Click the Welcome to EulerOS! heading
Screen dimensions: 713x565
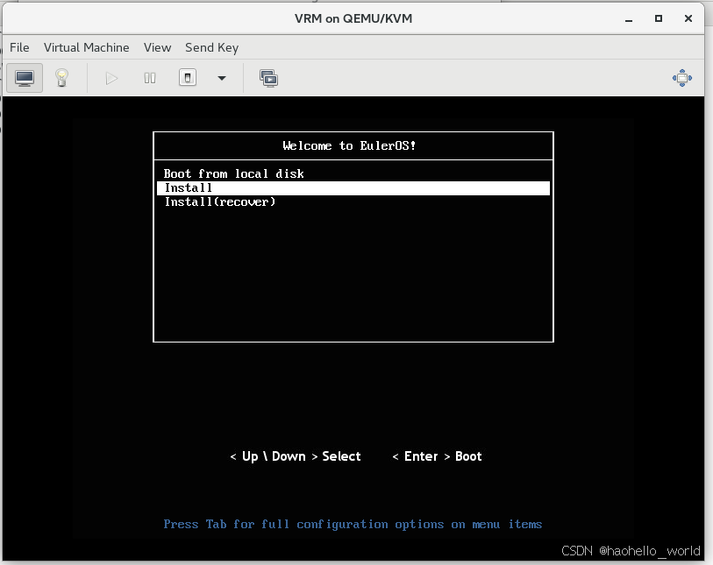pos(349,145)
